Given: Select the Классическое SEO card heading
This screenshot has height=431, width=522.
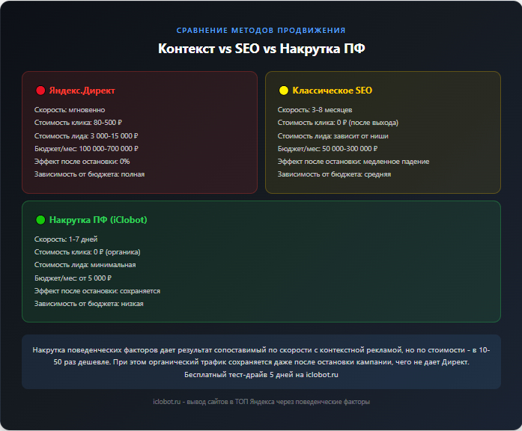Looking at the screenshot, I should (x=333, y=91).
